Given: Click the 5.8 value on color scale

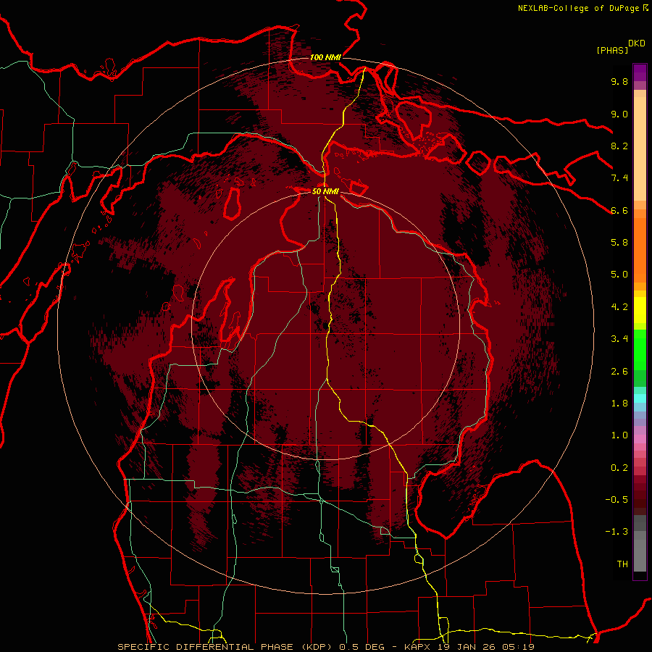Looking at the screenshot, I should (619, 243).
